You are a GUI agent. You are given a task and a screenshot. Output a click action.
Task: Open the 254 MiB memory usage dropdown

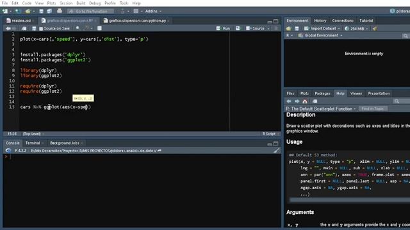tap(356, 28)
